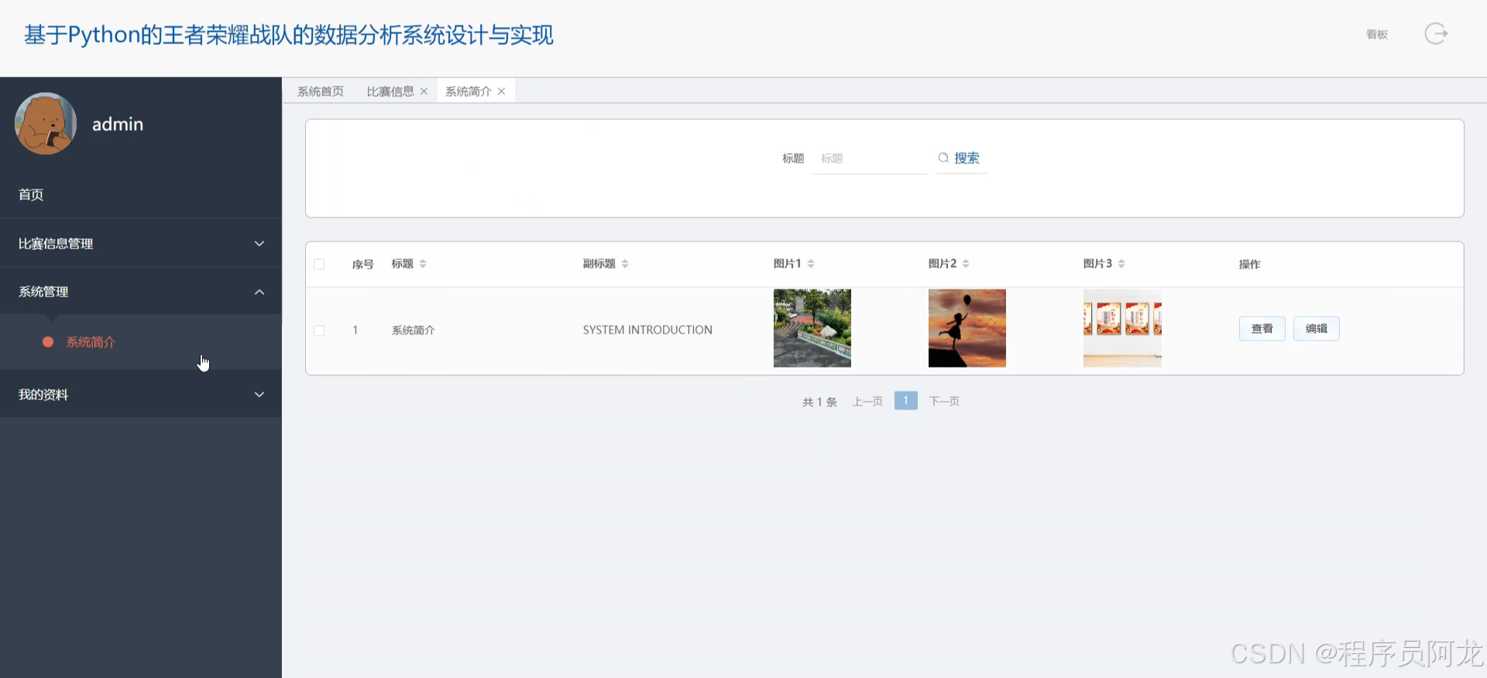Open 我的资料 sidebar menu
This screenshot has width=1487, height=678.
(x=140, y=395)
